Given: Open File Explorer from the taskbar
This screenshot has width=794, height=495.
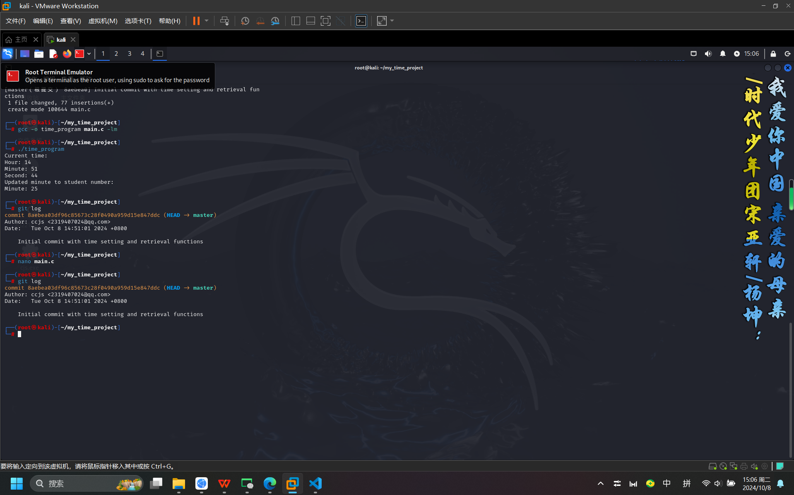Looking at the screenshot, I should (x=179, y=483).
